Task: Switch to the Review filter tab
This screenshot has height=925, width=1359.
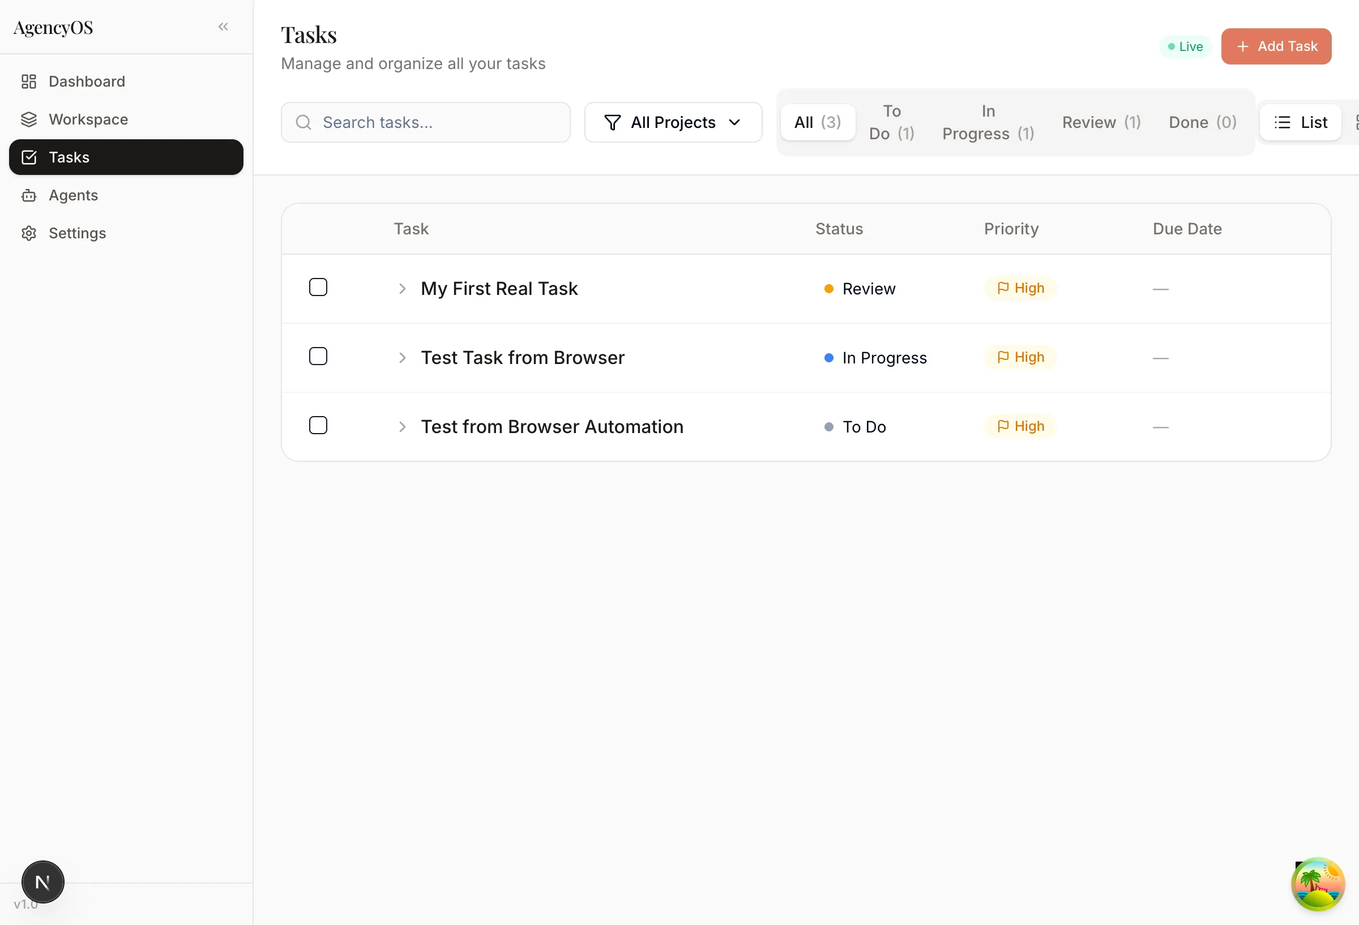Action: click(x=1101, y=122)
